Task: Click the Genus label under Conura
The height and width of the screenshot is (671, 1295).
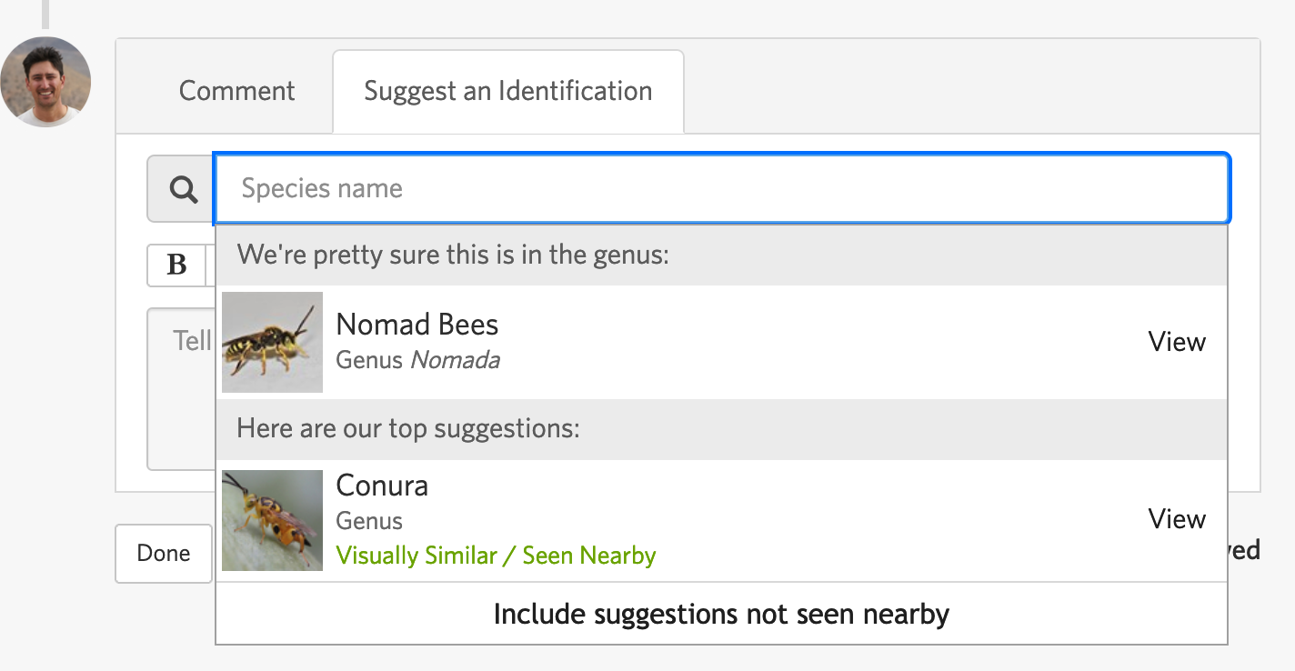Action: click(x=369, y=521)
